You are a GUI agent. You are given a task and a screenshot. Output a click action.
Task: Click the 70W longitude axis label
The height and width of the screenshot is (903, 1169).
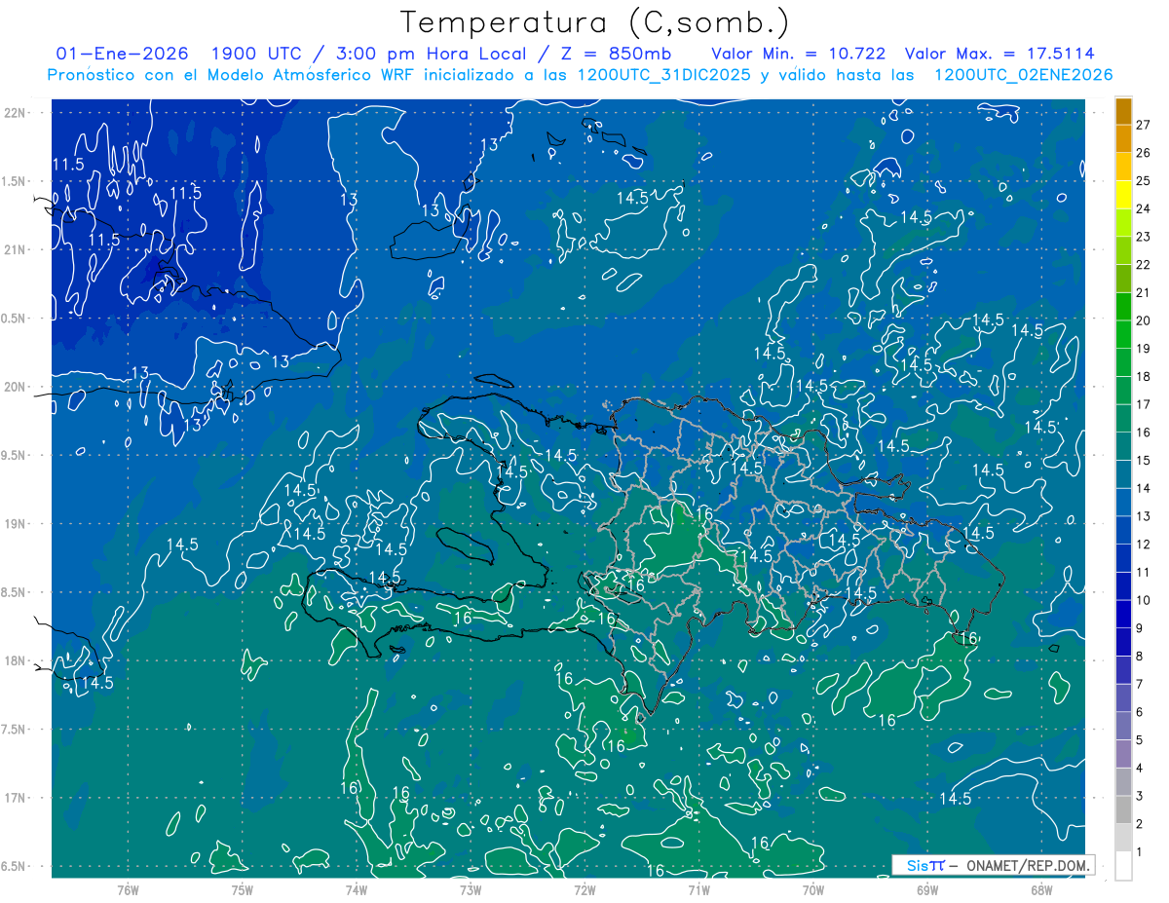(x=813, y=889)
